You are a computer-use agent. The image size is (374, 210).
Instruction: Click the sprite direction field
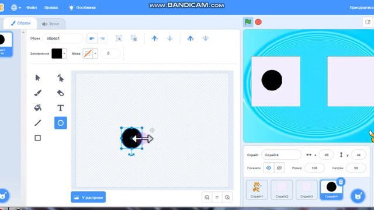356,168
